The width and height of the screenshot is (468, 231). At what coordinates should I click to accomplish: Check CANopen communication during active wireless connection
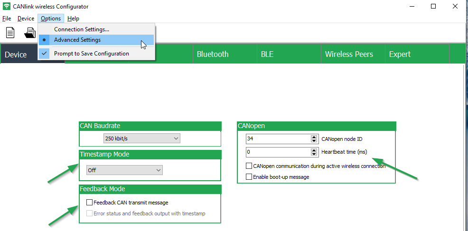pos(249,166)
